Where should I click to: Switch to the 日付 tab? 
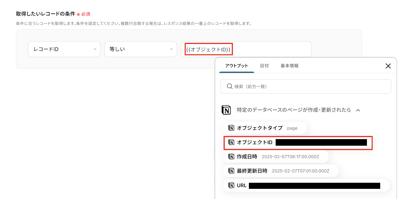tap(264, 66)
